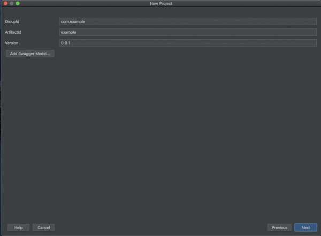The width and height of the screenshot is (321, 236).
Task: Click the ArtifactId text field
Action: tap(188, 32)
